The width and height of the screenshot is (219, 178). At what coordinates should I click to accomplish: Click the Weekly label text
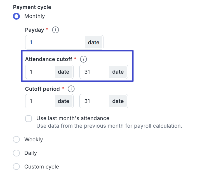pos(34,139)
